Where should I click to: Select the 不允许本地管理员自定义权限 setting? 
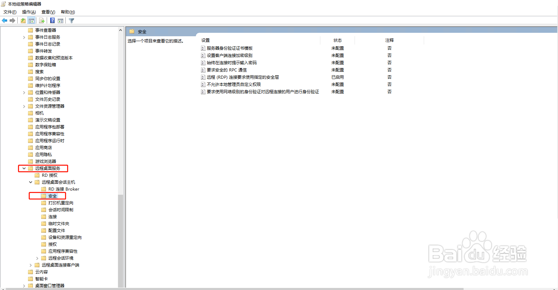234,85
